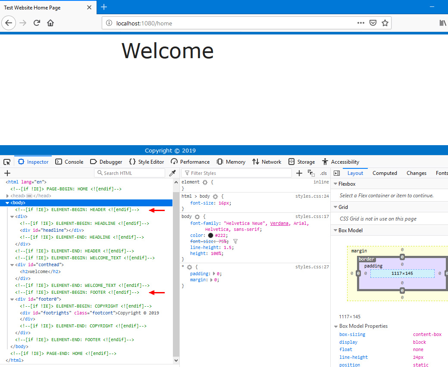
Task: Collapse the Box Model section
Action: [x=335, y=230]
